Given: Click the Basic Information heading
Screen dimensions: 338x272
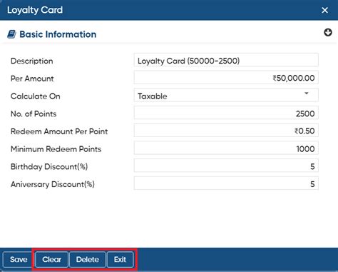Looking at the screenshot, I should coord(58,34).
